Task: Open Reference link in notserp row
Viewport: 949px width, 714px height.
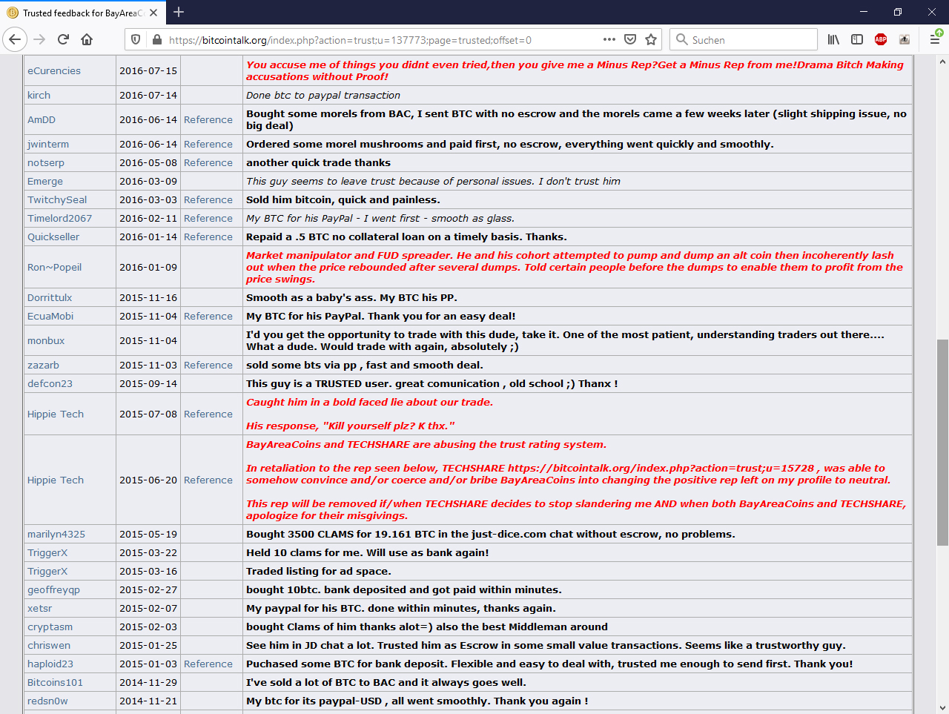Action: pos(208,162)
